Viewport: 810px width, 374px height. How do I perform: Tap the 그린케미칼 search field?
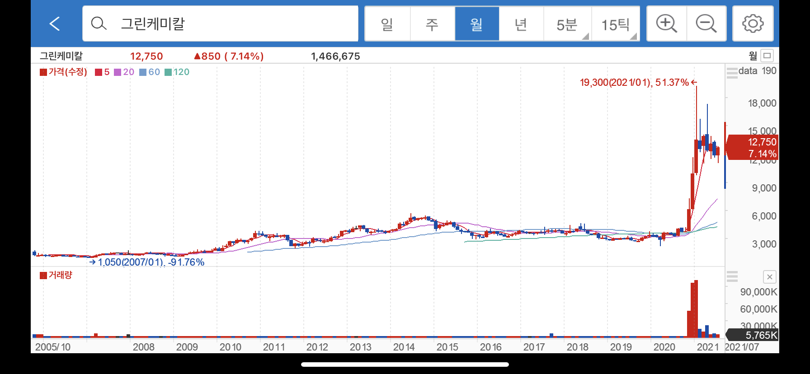(x=220, y=23)
